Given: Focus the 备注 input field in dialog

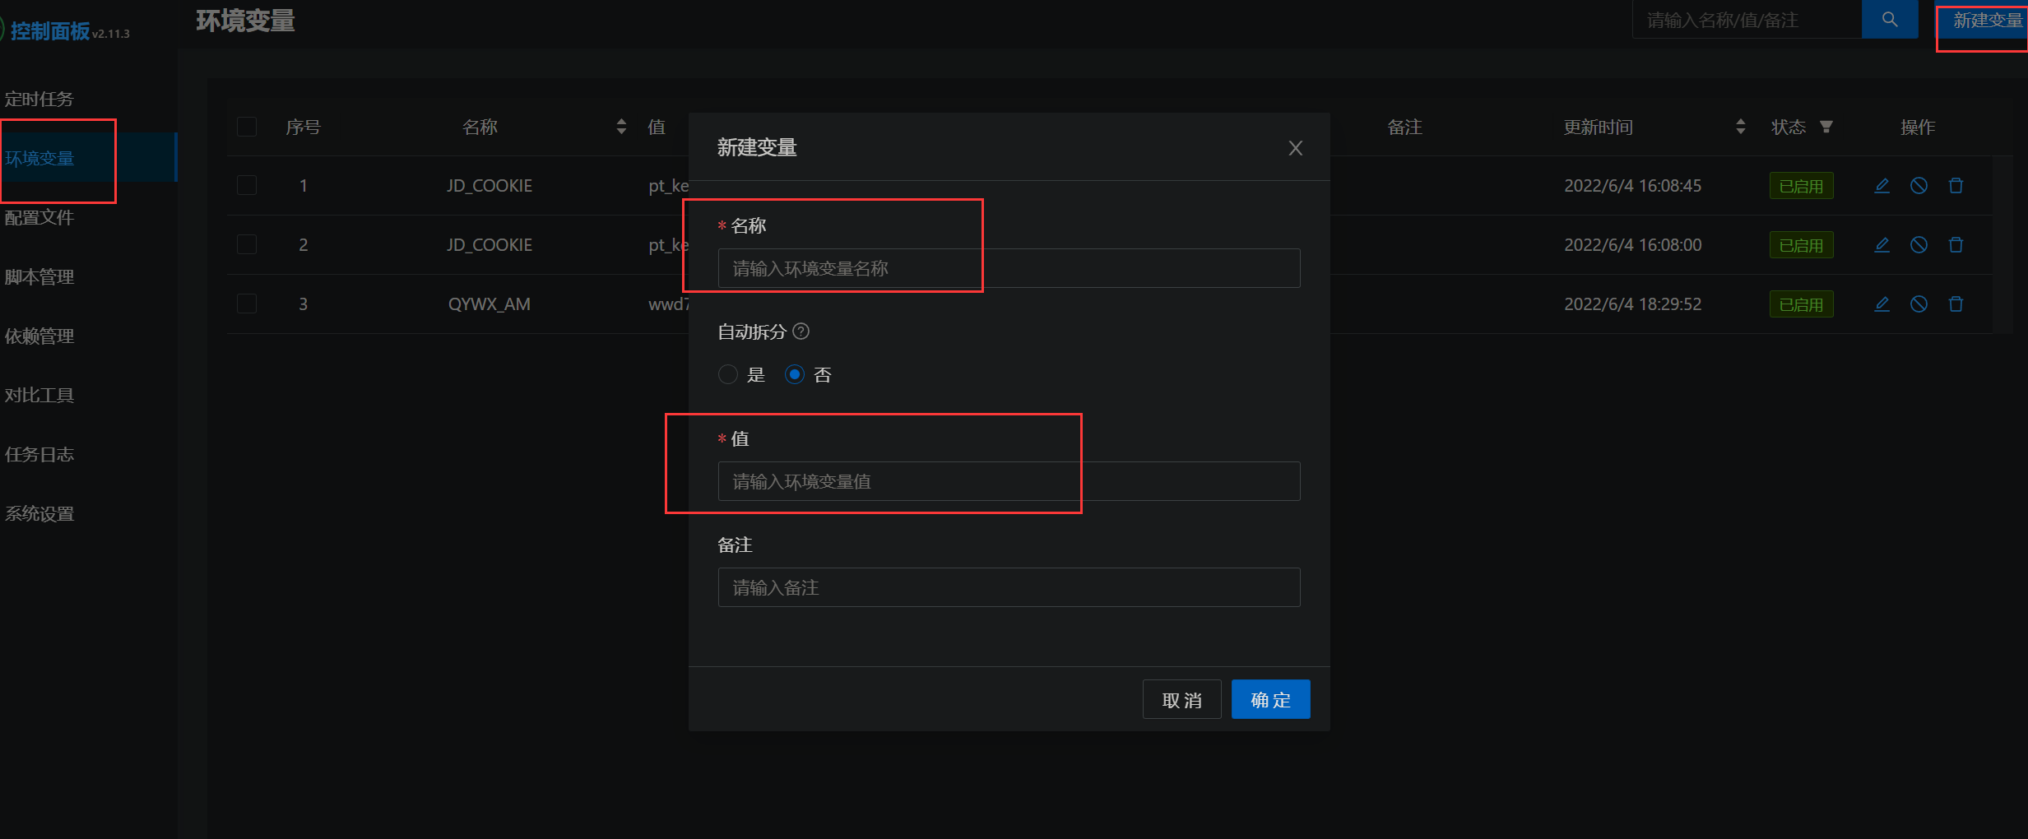Looking at the screenshot, I should (x=1009, y=587).
